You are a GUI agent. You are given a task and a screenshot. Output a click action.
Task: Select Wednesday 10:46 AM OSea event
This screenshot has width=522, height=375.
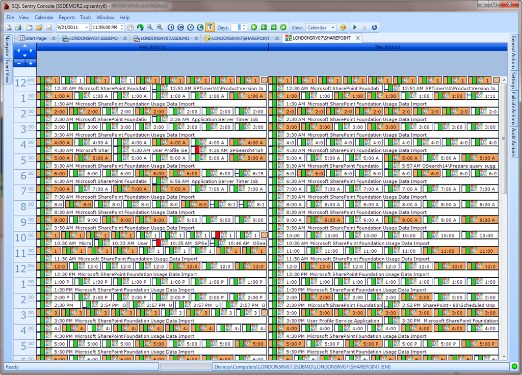tap(239, 243)
